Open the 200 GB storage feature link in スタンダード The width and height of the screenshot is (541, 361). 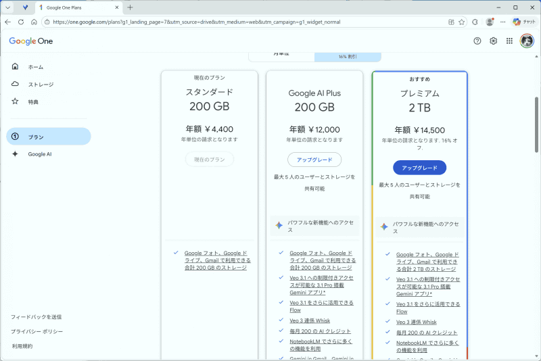click(217, 260)
